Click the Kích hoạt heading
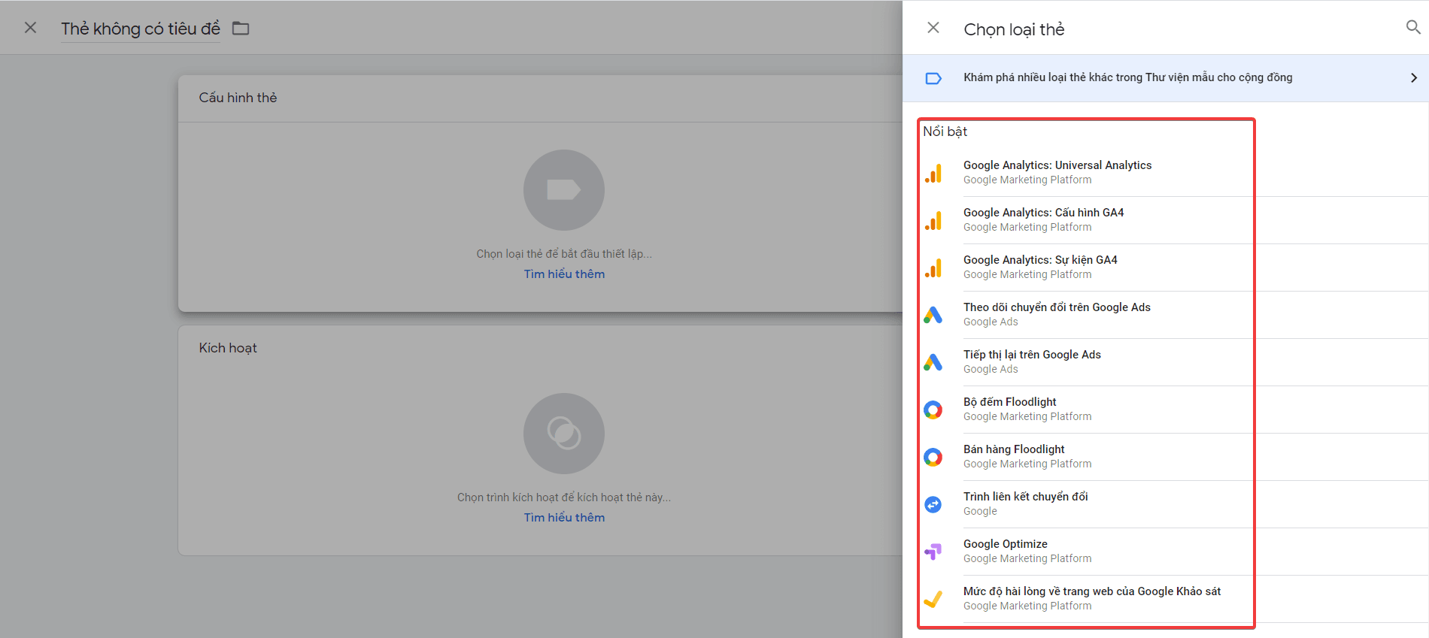The width and height of the screenshot is (1429, 638). tap(228, 348)
